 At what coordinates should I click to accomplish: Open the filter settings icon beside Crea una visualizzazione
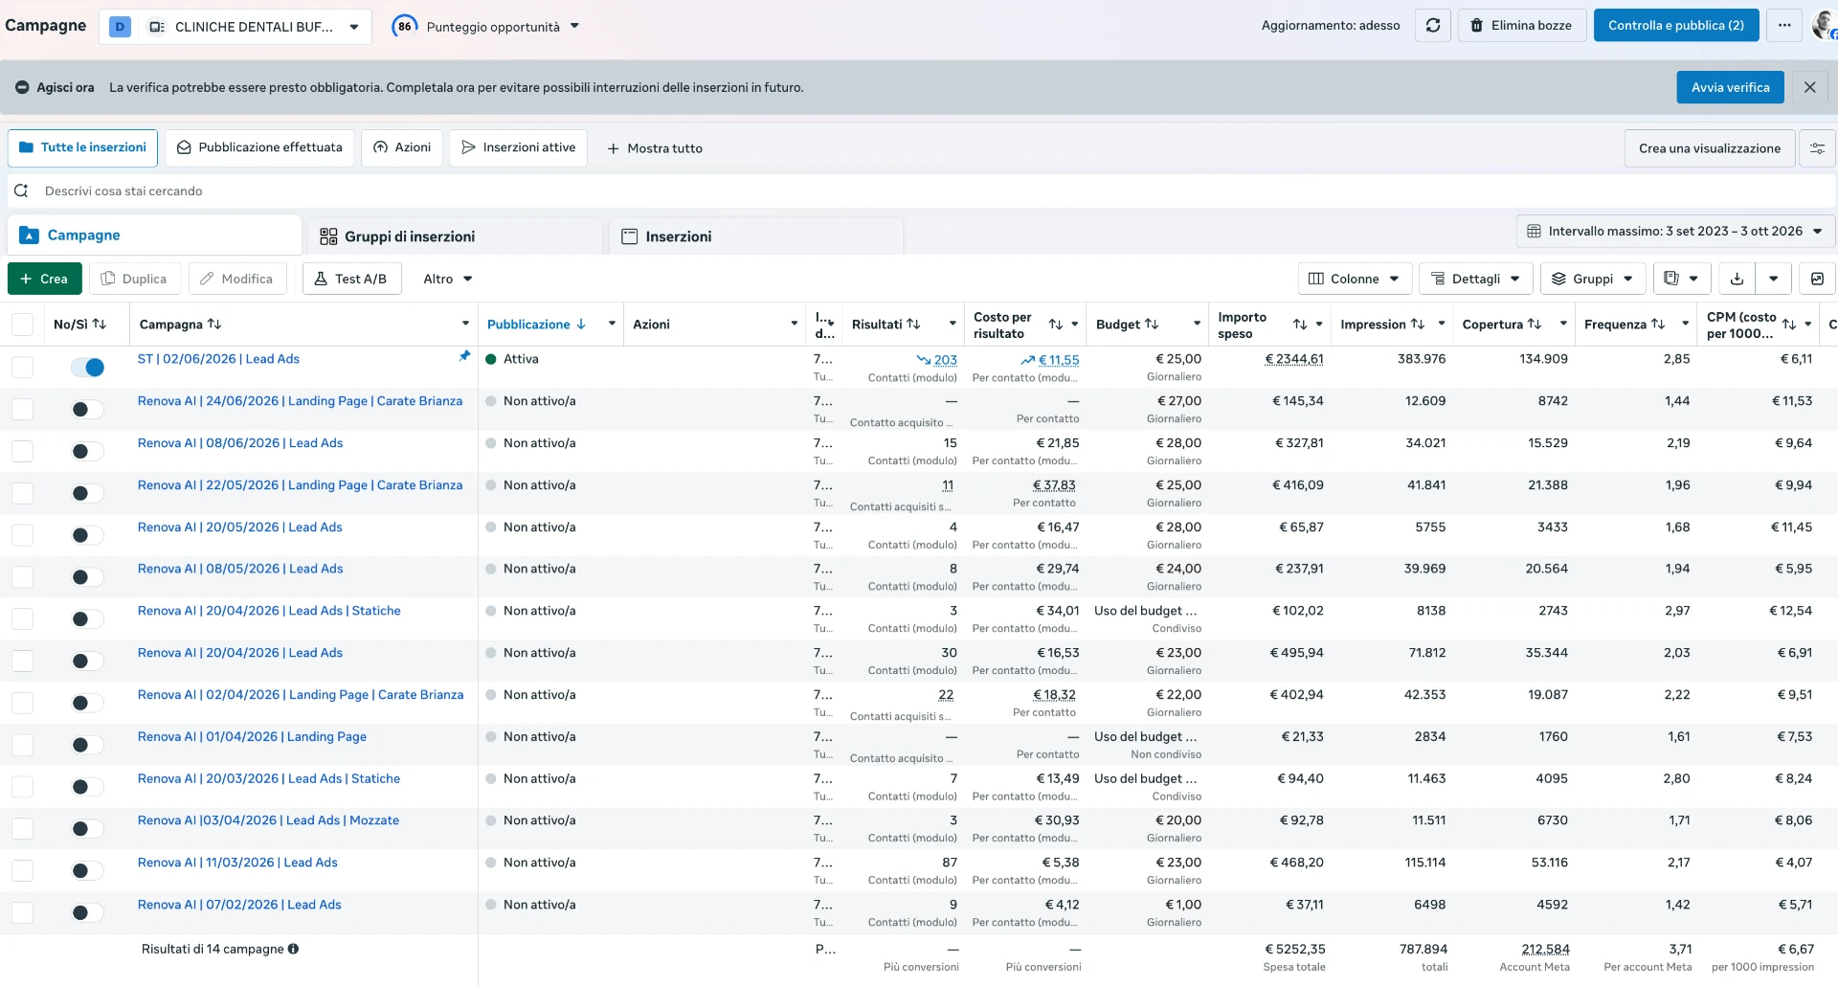coord(1817,148)
